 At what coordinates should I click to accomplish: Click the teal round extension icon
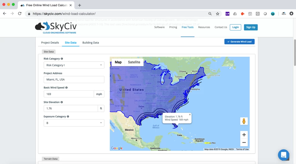point(273,14)
